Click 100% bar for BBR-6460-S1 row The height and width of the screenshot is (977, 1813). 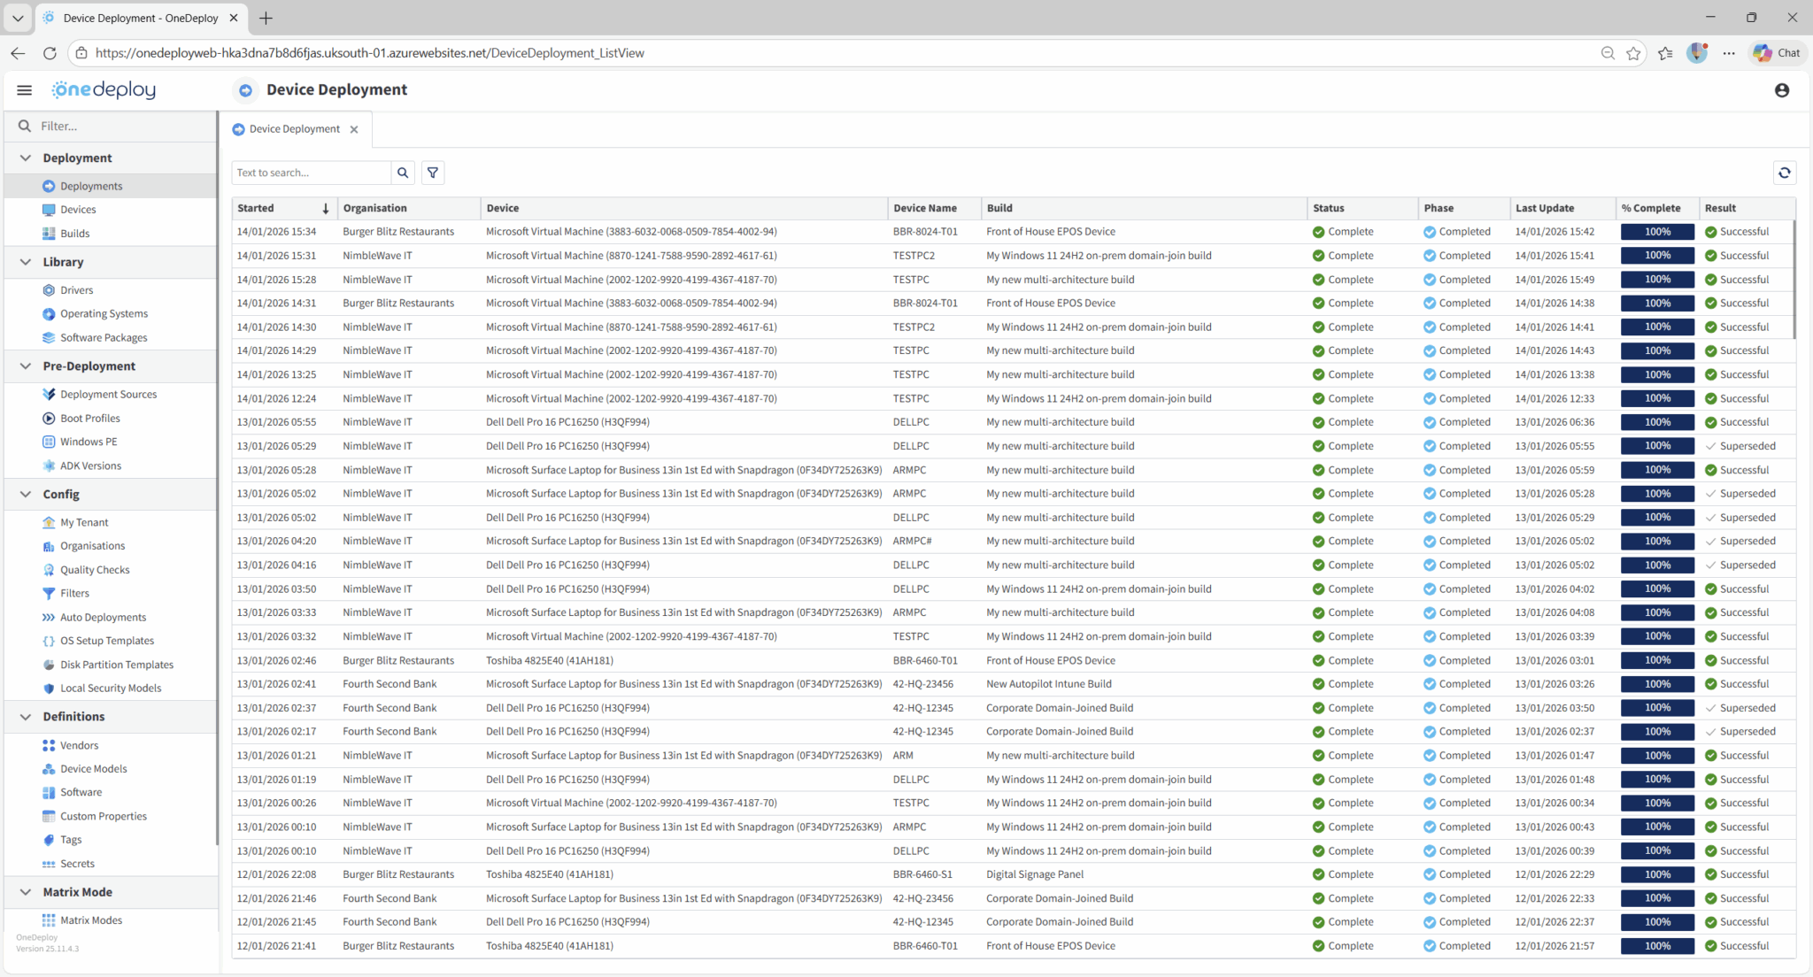pos(1657,874)
